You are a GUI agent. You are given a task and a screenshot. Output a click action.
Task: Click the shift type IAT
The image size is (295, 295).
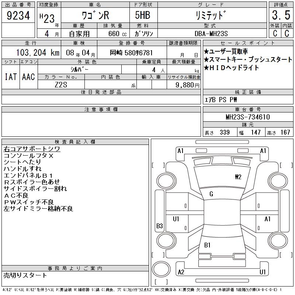pos(11,77)
